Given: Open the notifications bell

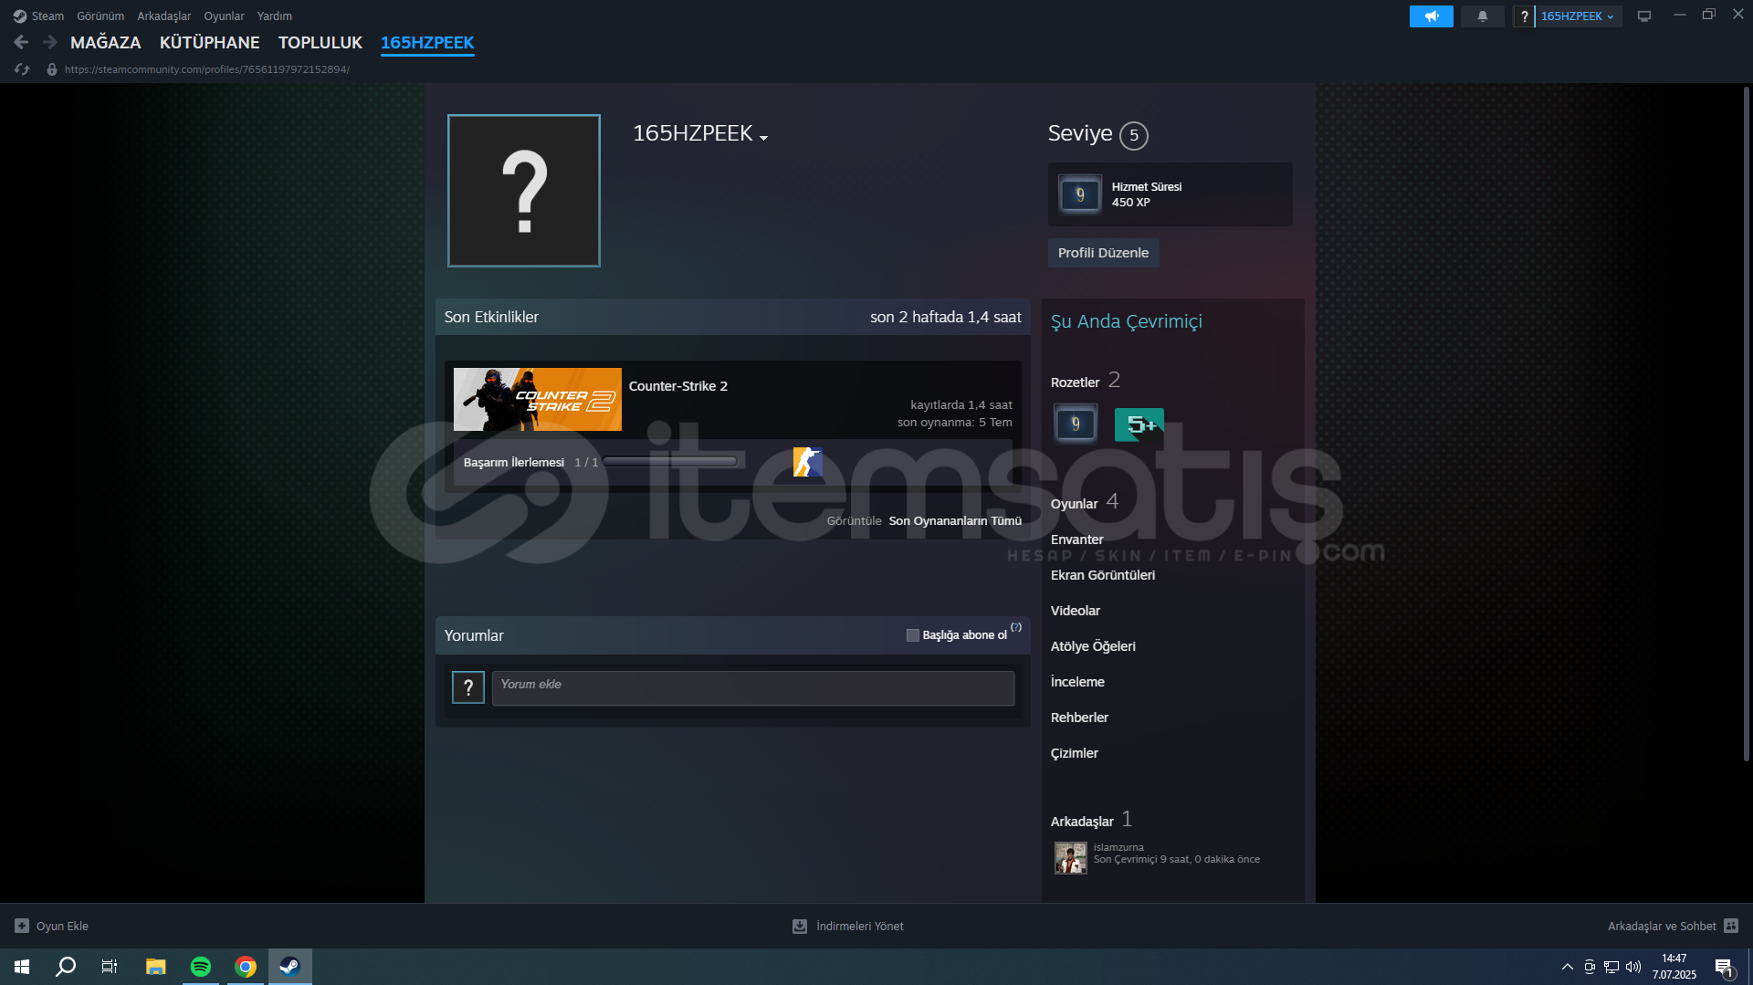Looking at the screenshot, I should click(x=1482, y=16).
